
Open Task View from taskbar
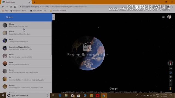(53, 96)
